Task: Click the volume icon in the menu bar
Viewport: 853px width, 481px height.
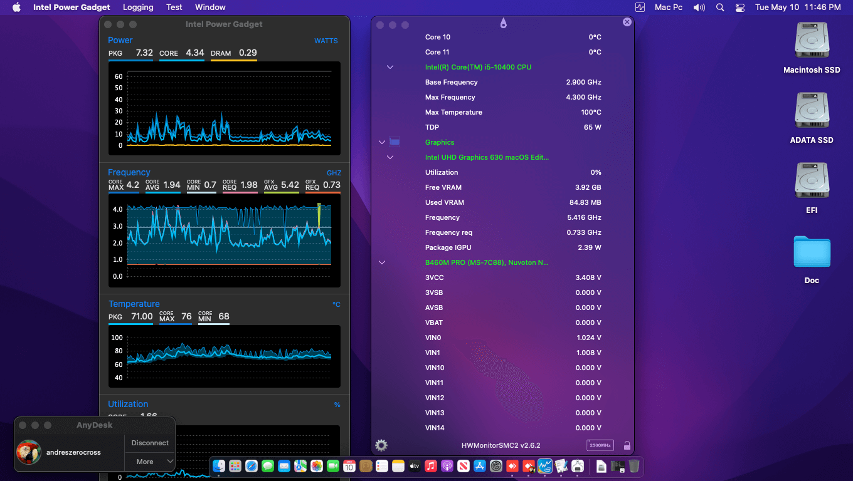Action: [x=698, y=7]
